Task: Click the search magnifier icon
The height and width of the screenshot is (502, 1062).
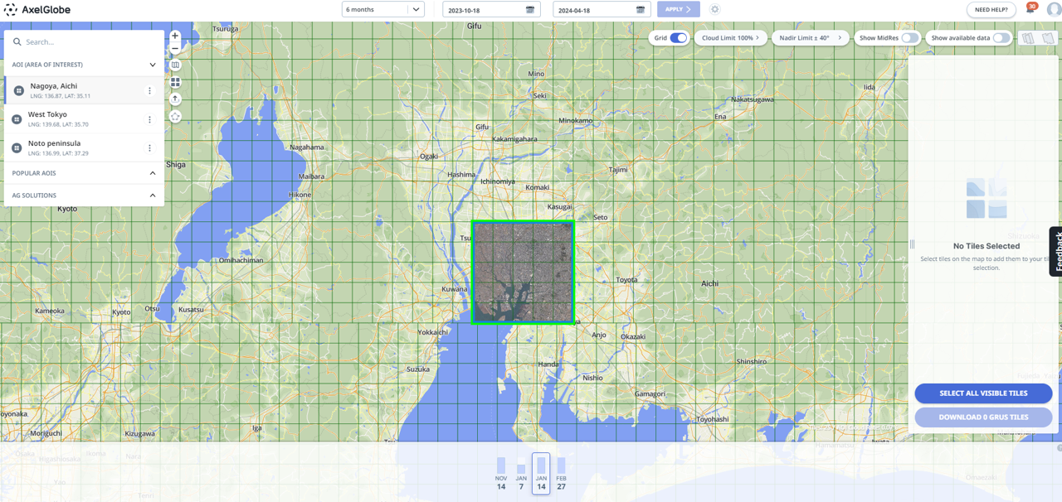Action: click(x=17, y=41)
